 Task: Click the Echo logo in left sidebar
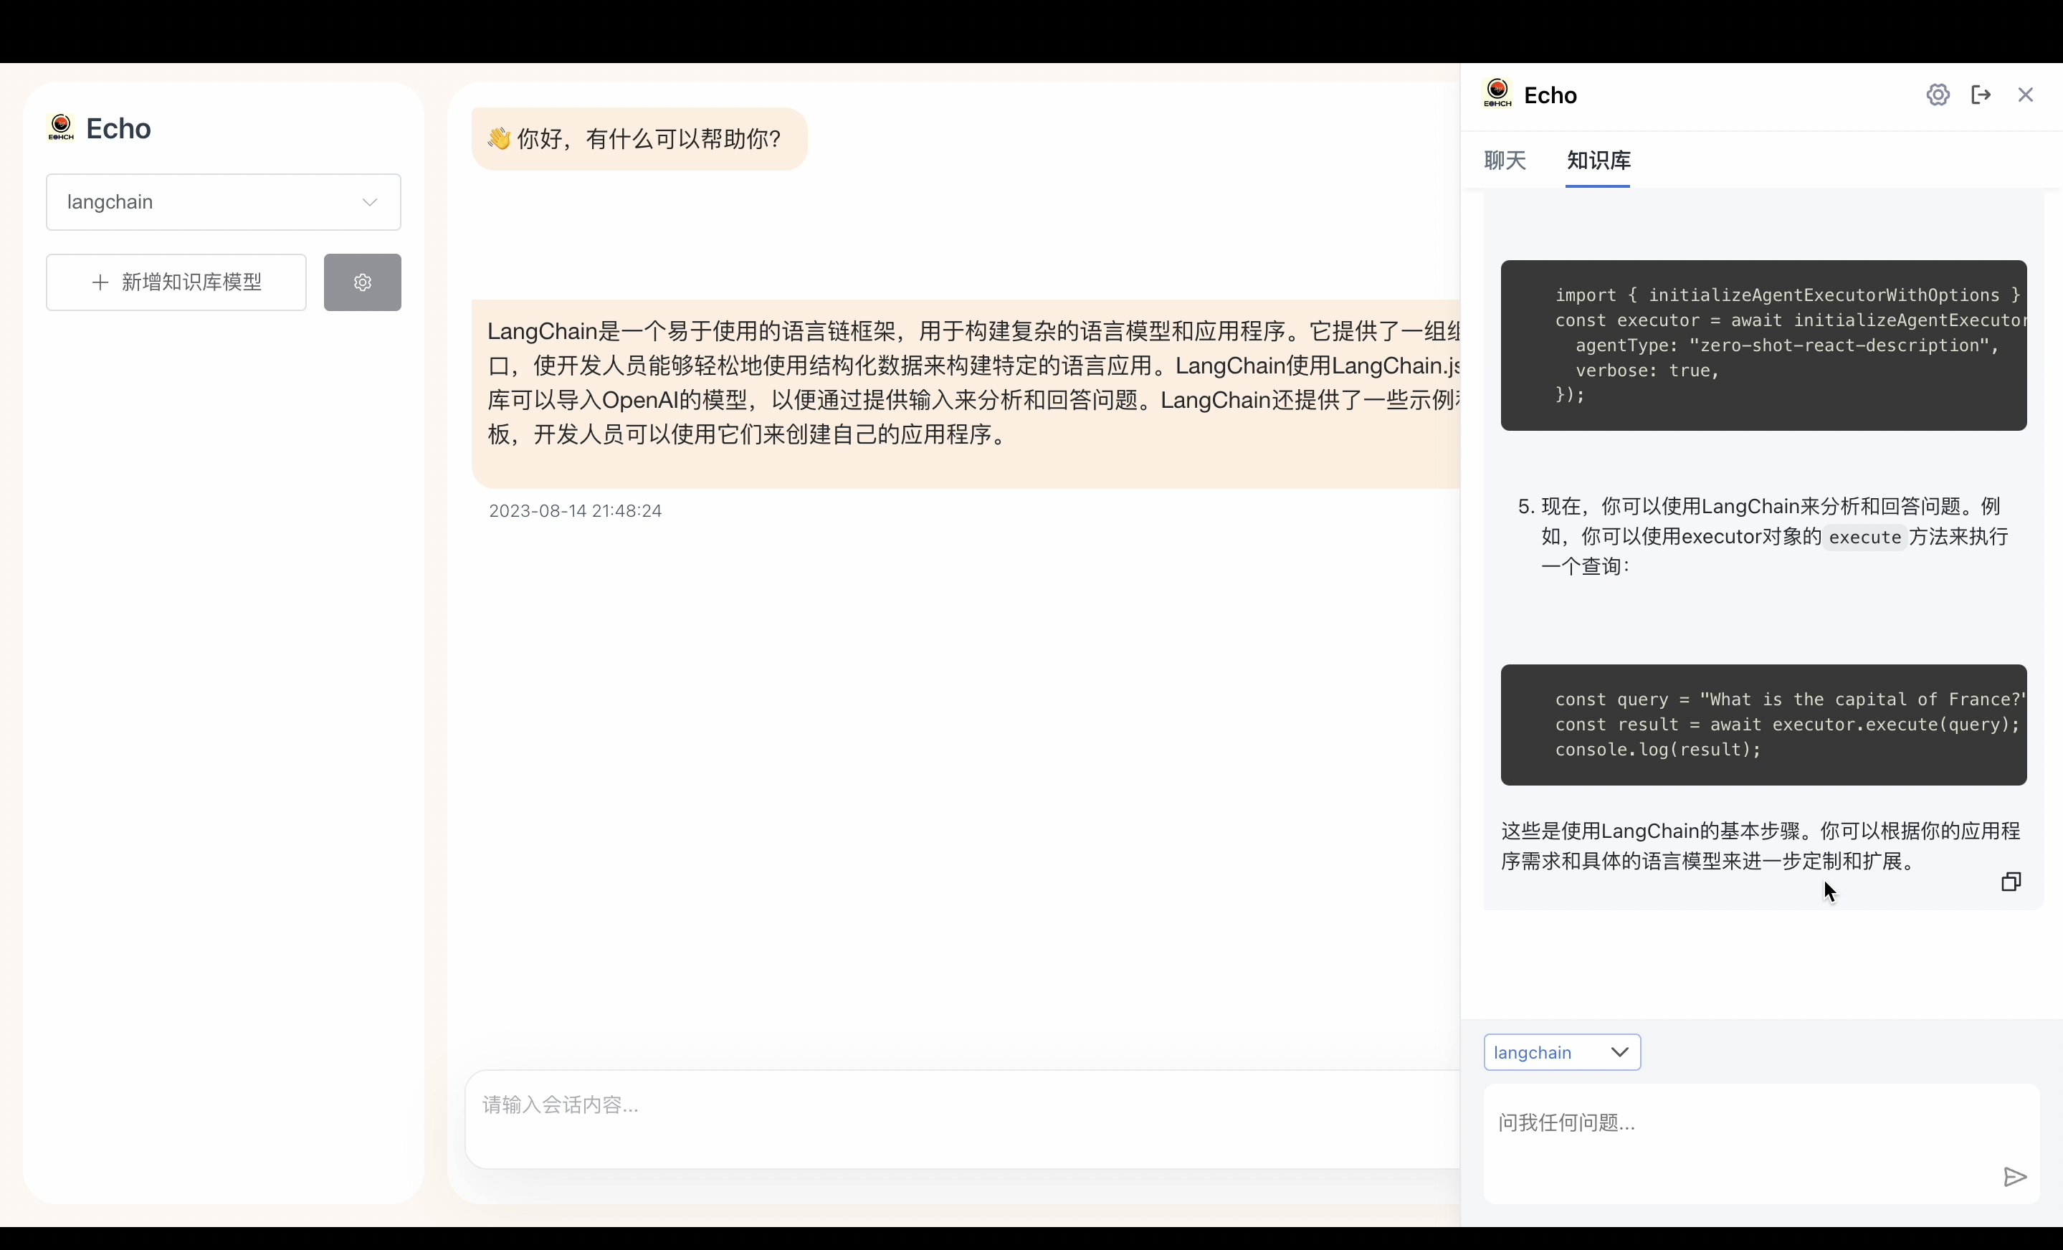pos(61,128)
